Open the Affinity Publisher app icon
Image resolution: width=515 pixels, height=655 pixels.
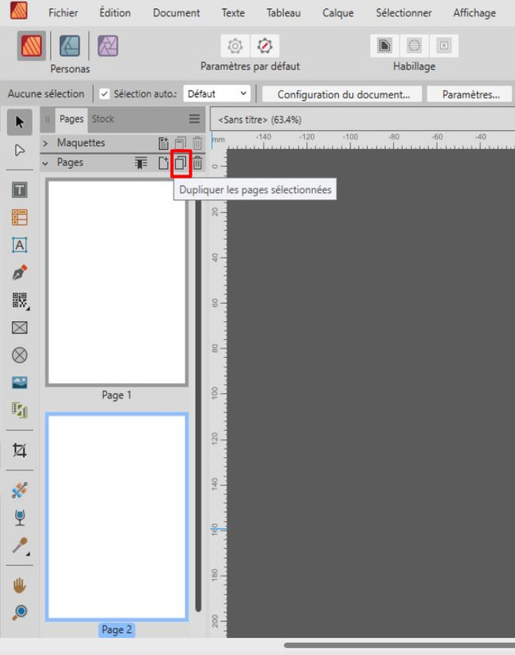19,11
